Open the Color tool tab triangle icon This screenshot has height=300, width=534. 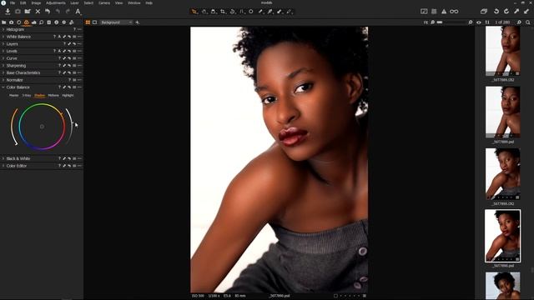click(x=26, y=22)
